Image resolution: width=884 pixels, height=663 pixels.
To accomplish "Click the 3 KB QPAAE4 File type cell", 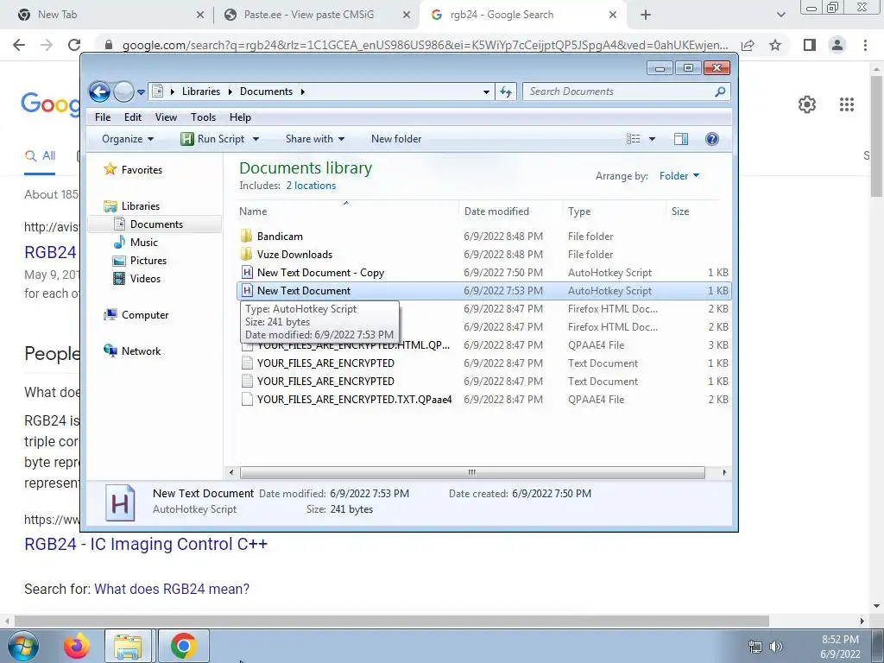I will (x=596, y=345).
